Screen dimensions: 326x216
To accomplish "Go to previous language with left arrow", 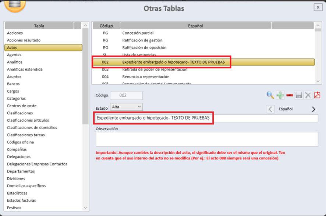I will tap(270, 109).
